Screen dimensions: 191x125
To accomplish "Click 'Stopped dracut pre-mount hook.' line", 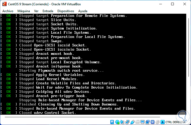I will pos(51,58).
